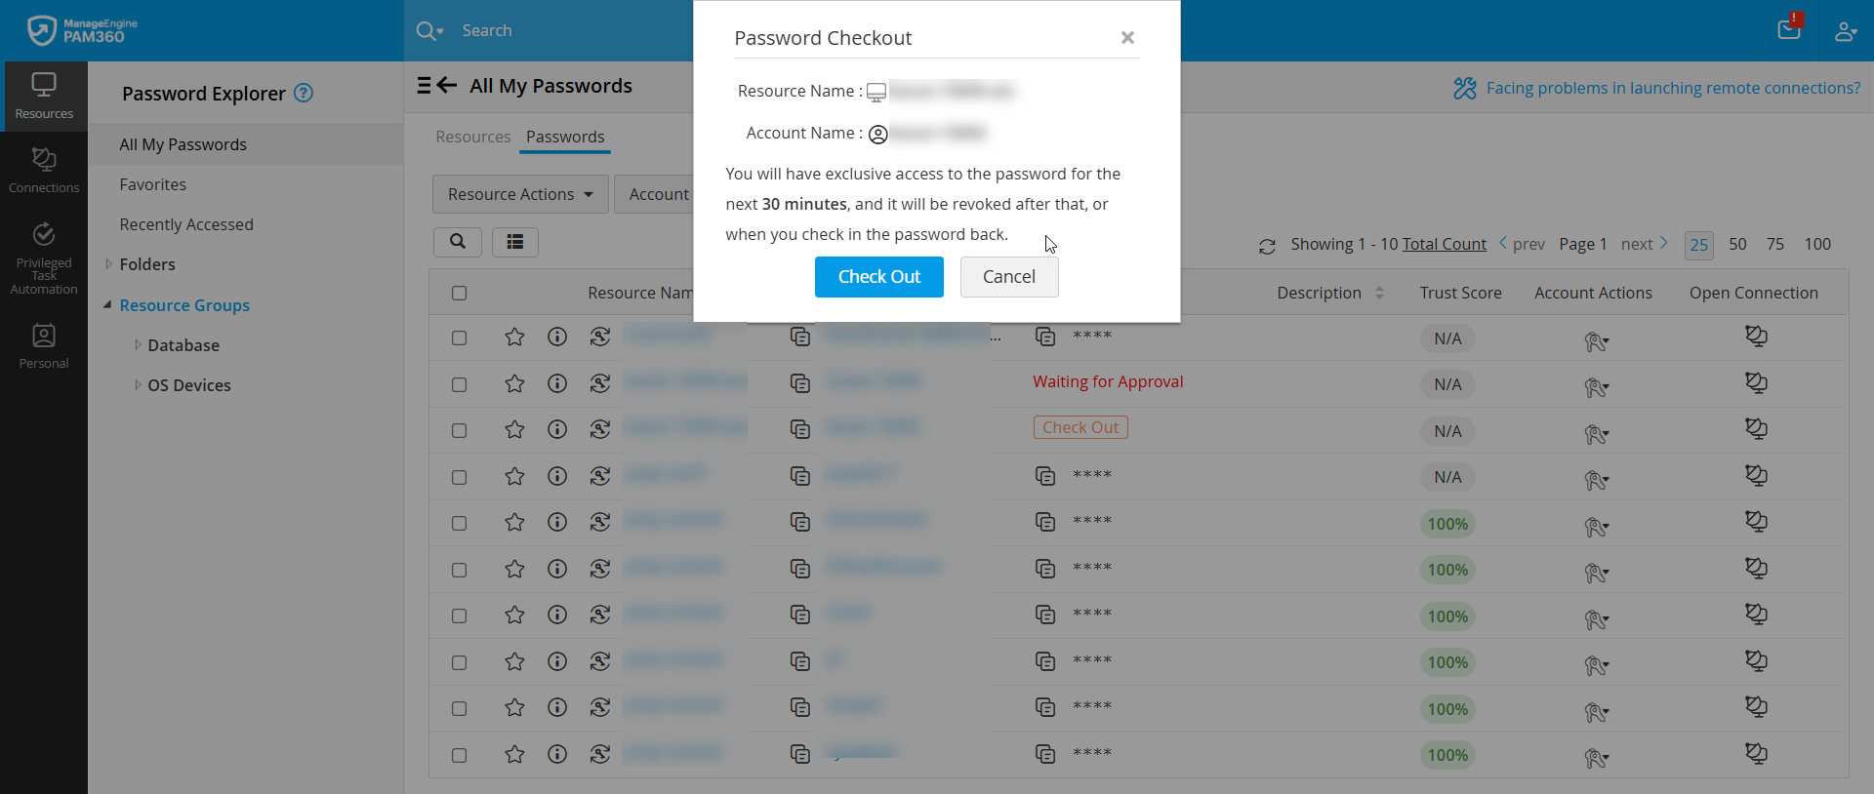
Task: Toggle the select-all checkbox in table header
Action: [460, 293]
